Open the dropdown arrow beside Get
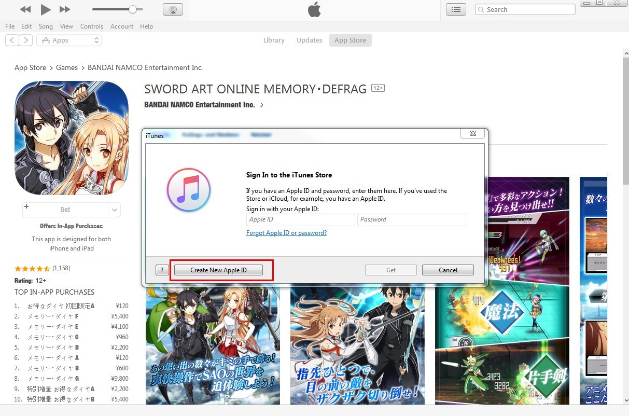The width and height of the screenshot is (629, 416). [115, 210]
